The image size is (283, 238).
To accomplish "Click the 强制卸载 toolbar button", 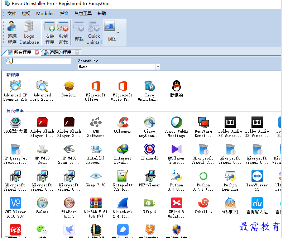I will (63, 33).
